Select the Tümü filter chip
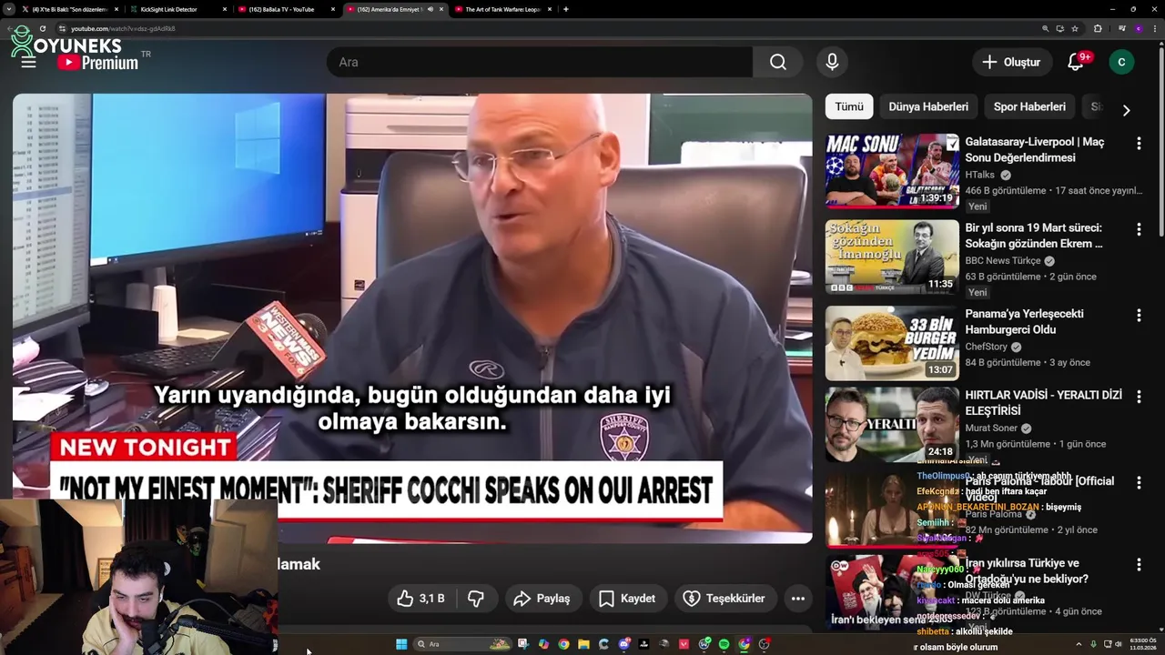Screen dimensions: 1165x655 (849, 106)
